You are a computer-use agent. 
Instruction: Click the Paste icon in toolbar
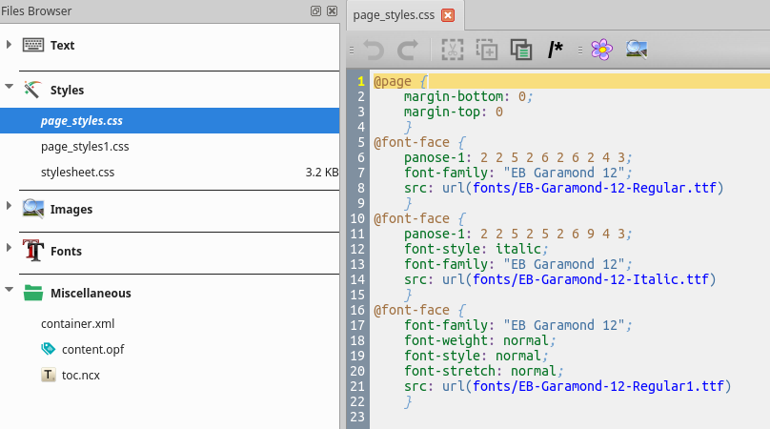[520, 50]
